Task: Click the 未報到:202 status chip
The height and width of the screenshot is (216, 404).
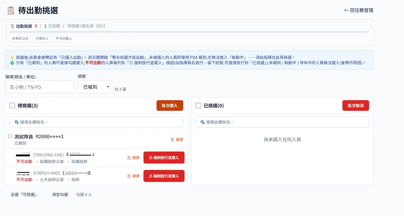Action: pyautogui.click(x=20, y=39)
